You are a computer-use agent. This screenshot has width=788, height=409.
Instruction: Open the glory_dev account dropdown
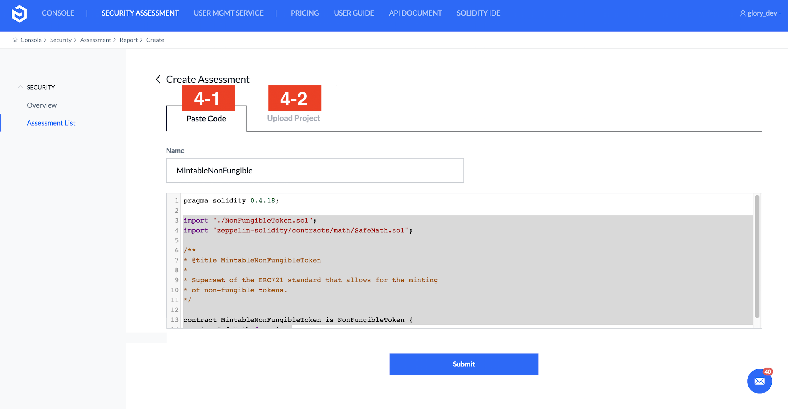tap(762, 13)
